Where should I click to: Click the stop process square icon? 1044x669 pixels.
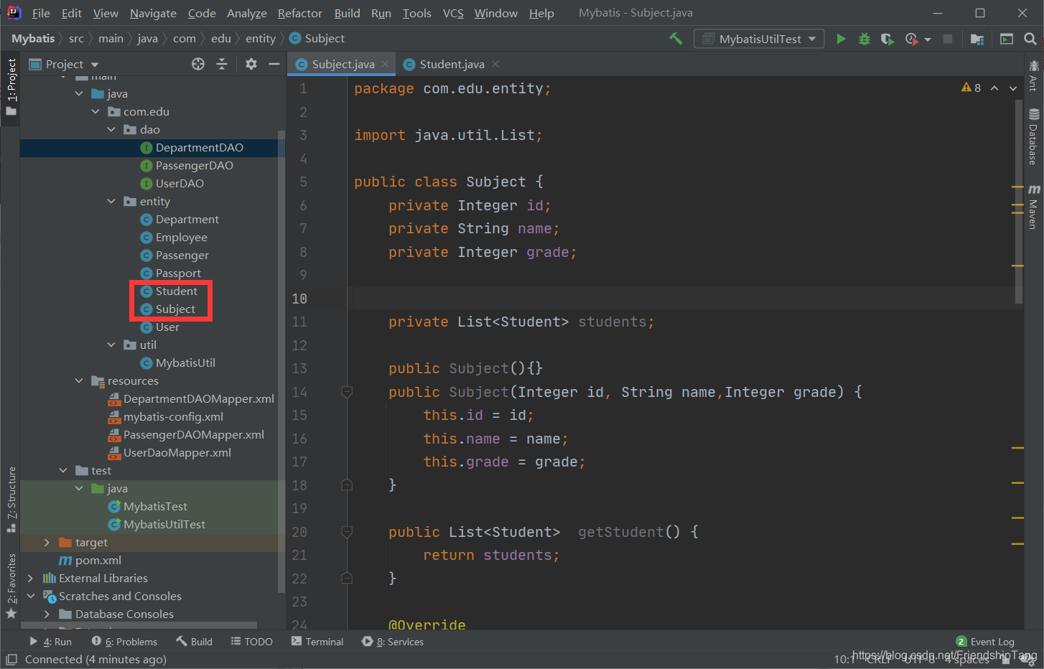948,39
